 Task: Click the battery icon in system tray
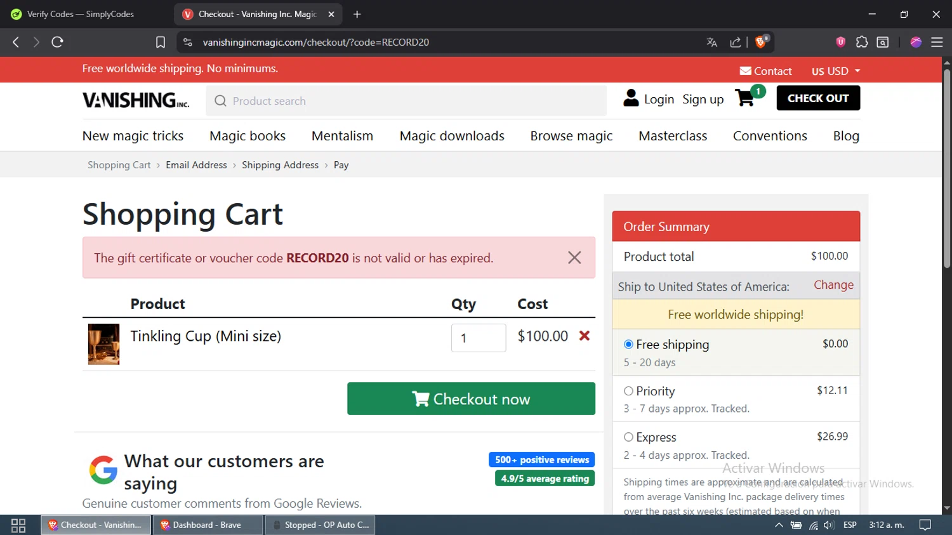796,525
